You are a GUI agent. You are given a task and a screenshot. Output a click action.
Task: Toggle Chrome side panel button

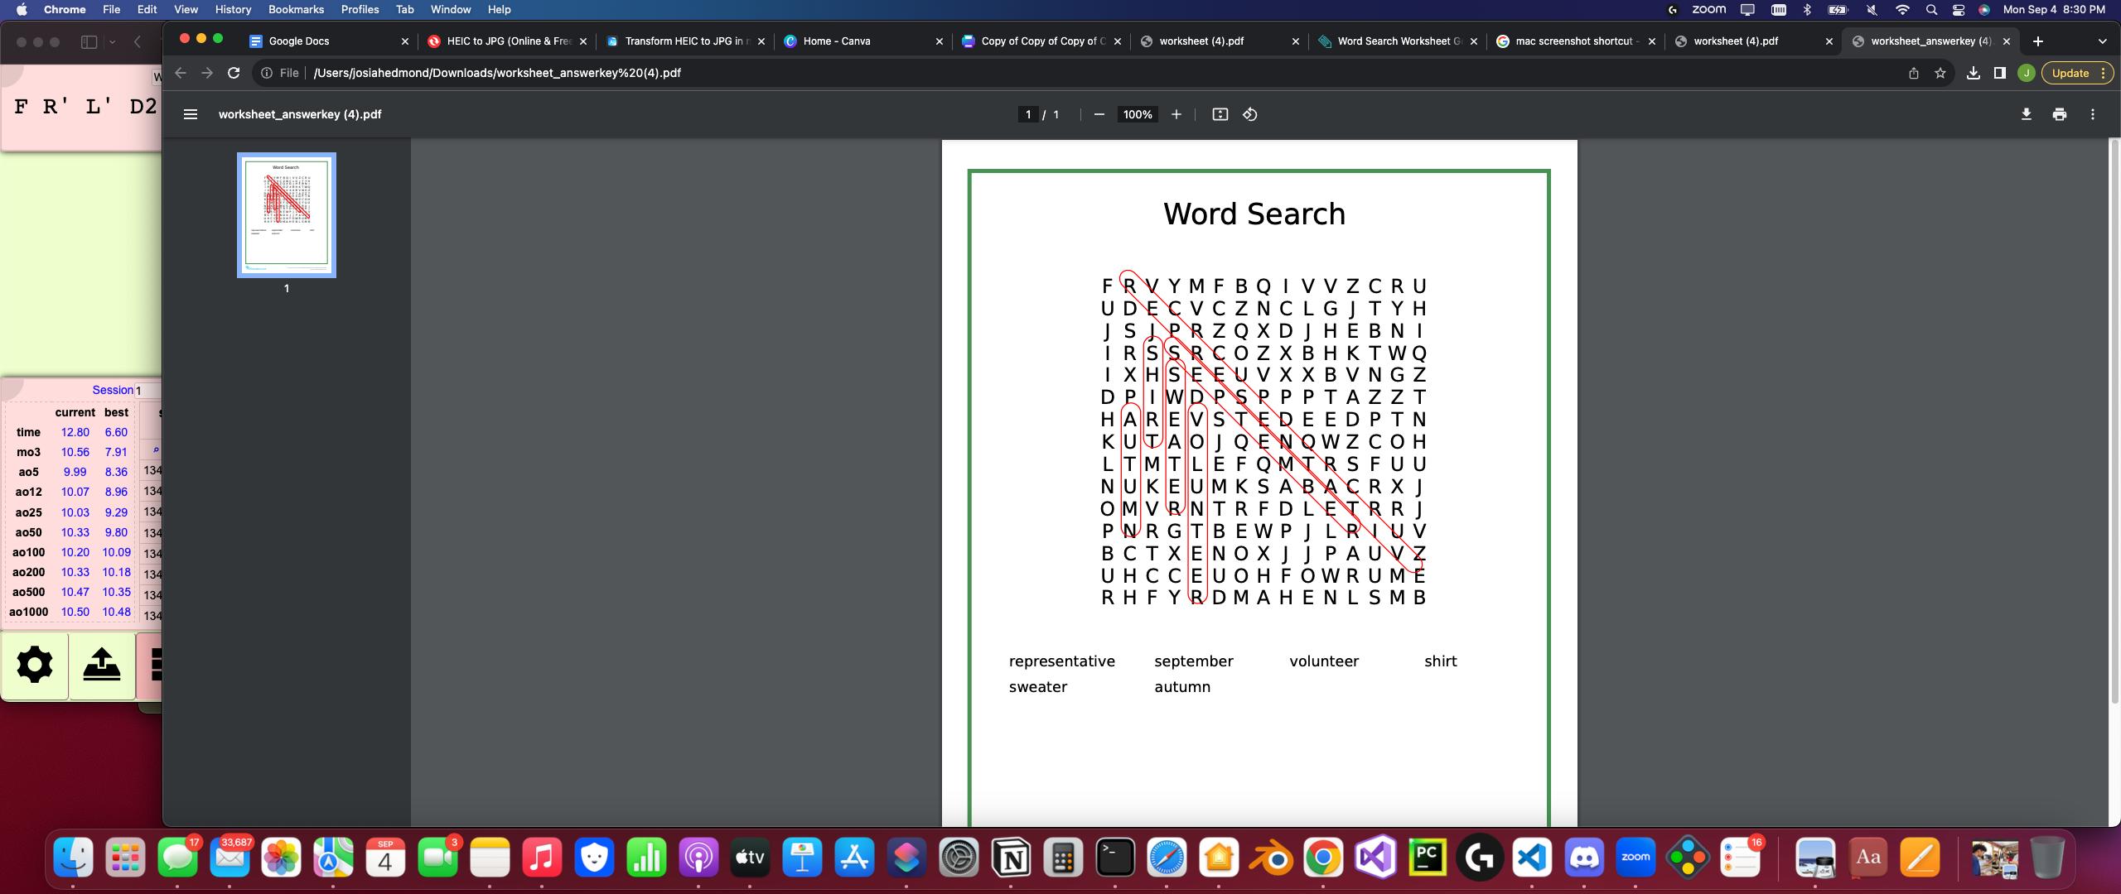[x=1999, y=73]
